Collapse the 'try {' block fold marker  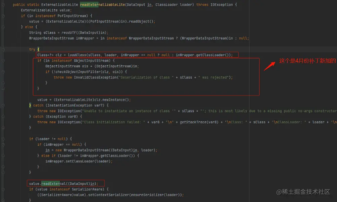click(3, 50)
